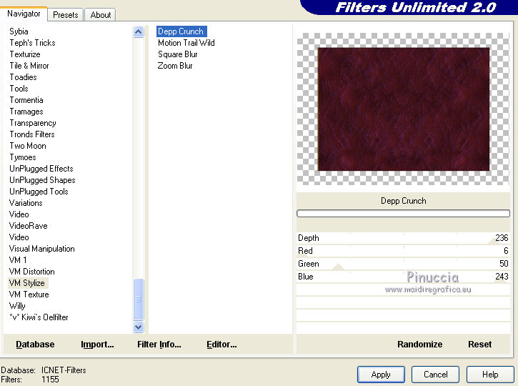518x386 pixels.
Task: Select the Square Blur filter
Action: point(178,54)
